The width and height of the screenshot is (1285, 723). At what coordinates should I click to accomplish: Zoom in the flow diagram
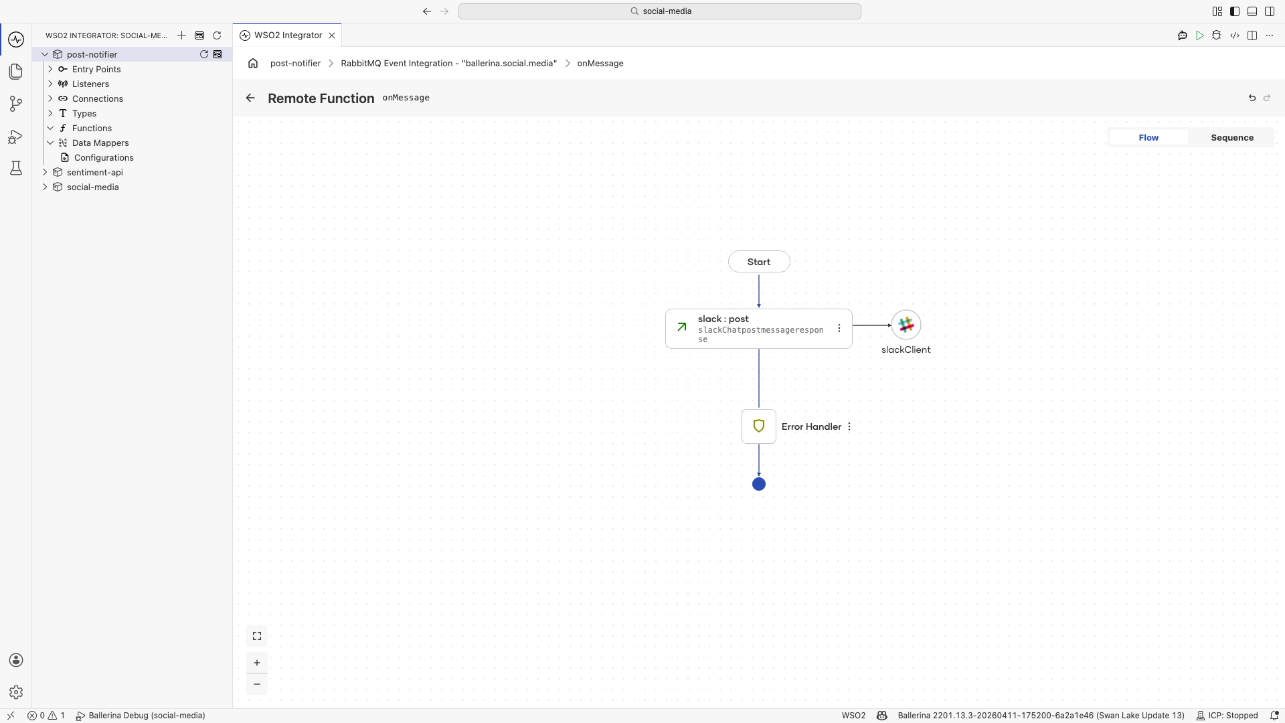click(257, 663)
